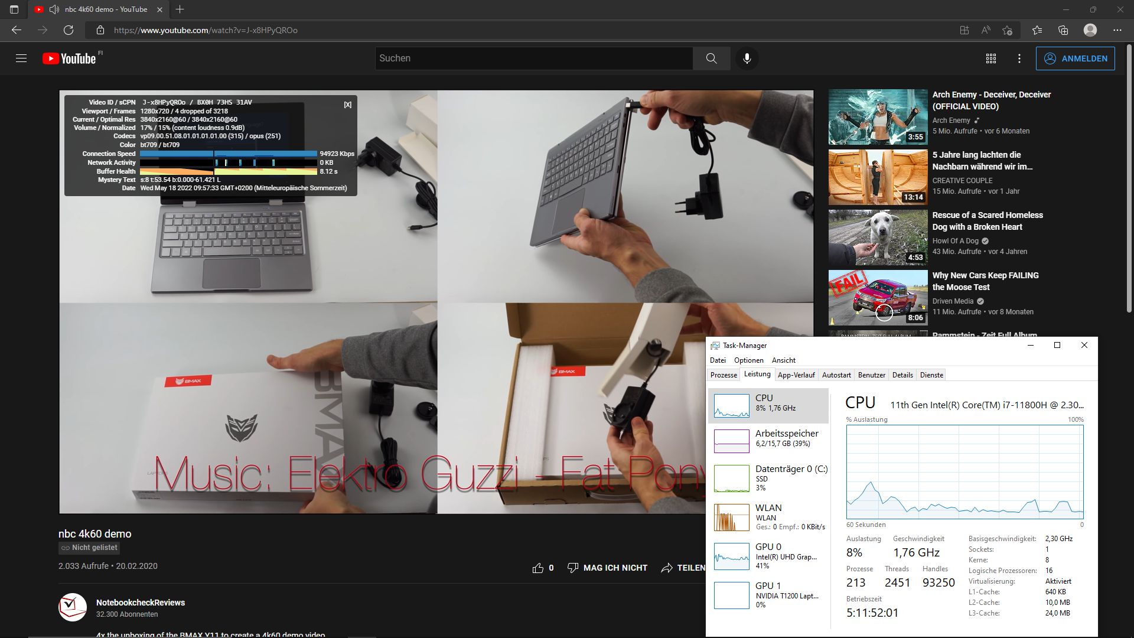Click the ANMELDEN sign-in button

1075,58
